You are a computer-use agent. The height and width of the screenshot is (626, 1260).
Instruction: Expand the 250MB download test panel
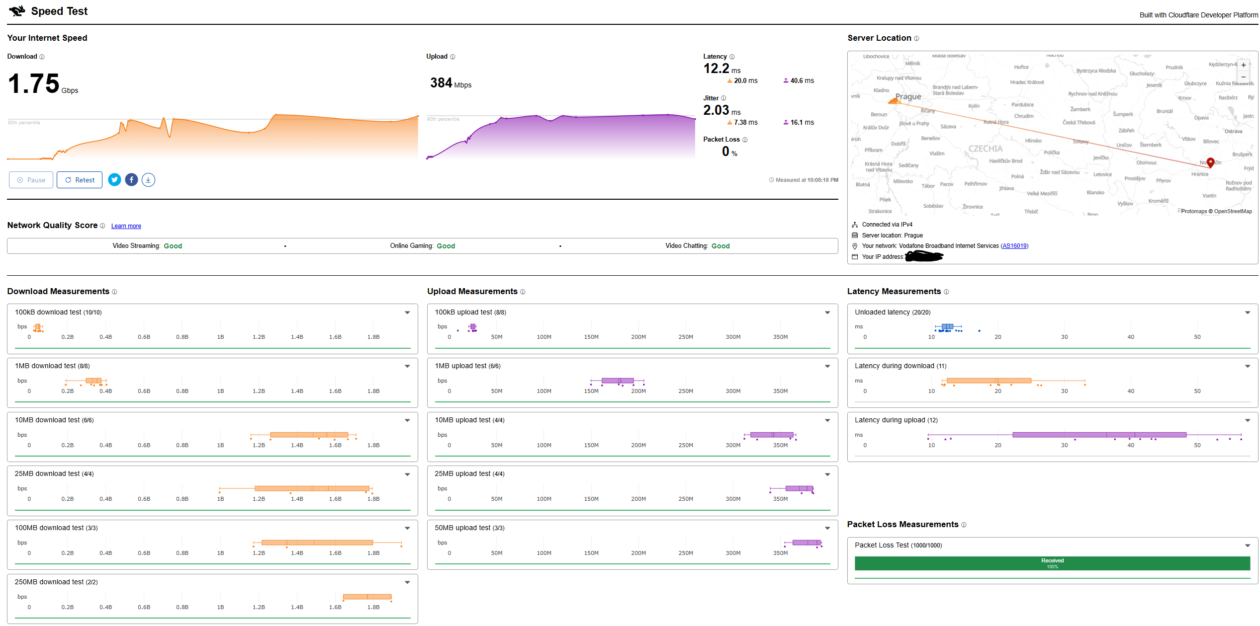(407, 582)
